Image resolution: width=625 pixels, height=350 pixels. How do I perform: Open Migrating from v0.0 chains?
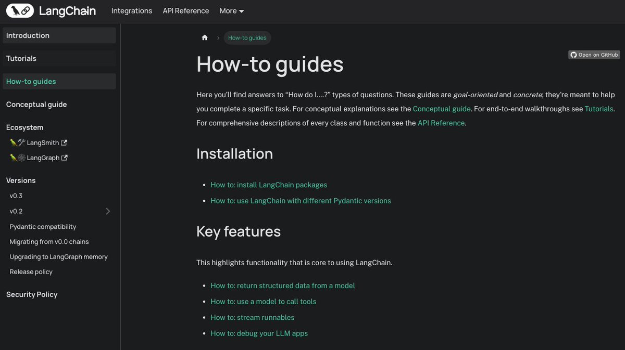click(x=49, y=242)
